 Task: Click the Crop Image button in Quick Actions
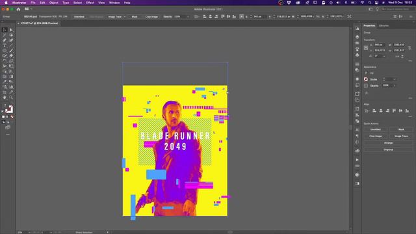point(376,136)
